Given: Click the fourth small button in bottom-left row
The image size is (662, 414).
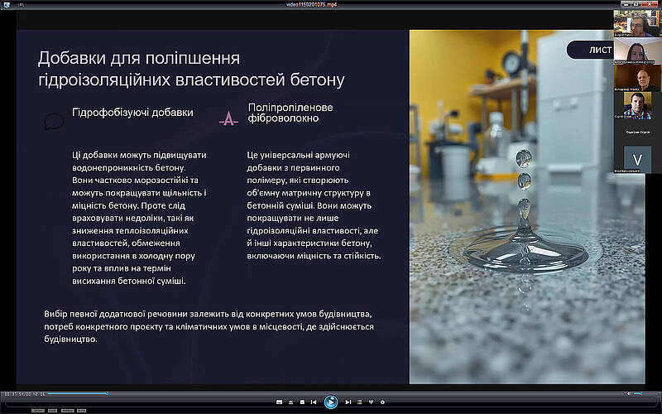Looking at the screenshot, I should coord(81,411).
